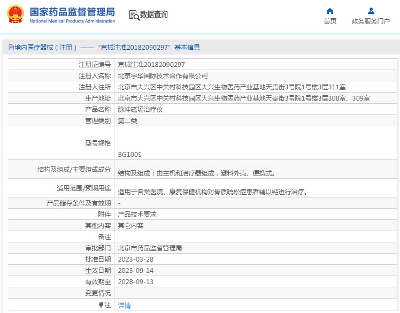The height and width of the screenshot is (313, 400).
Task: Go to 首页 text link
Action: click(330, 21)
